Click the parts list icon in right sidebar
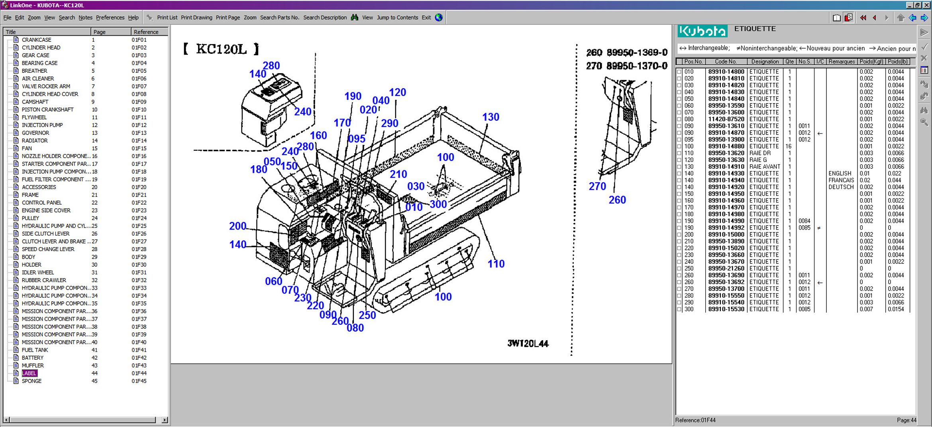Image resolution: width=932 pixels, height=427 pixels. click(x=924, y=70)
